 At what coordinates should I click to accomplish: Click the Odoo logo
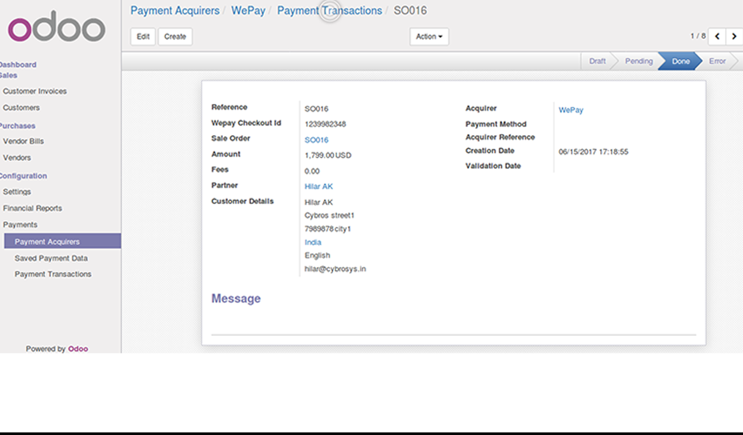57,27
